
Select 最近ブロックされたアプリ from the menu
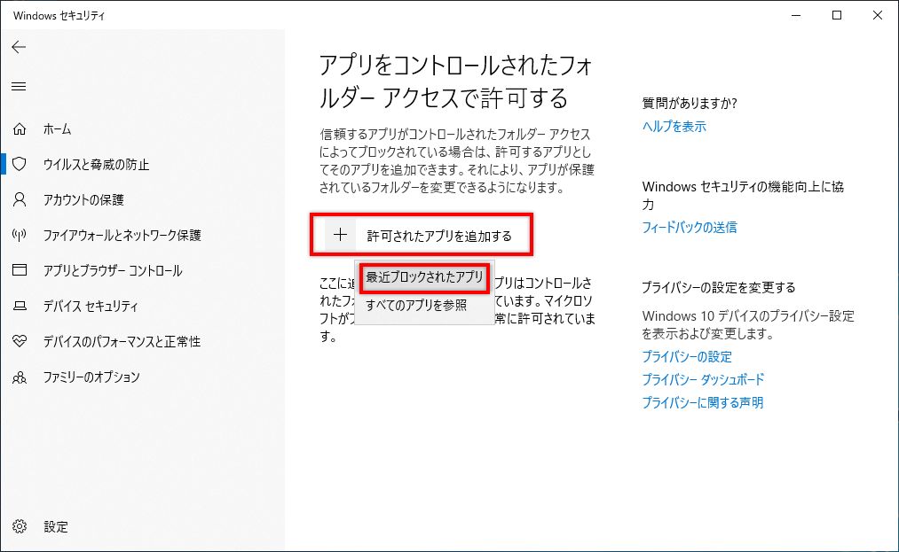[423, 276]
